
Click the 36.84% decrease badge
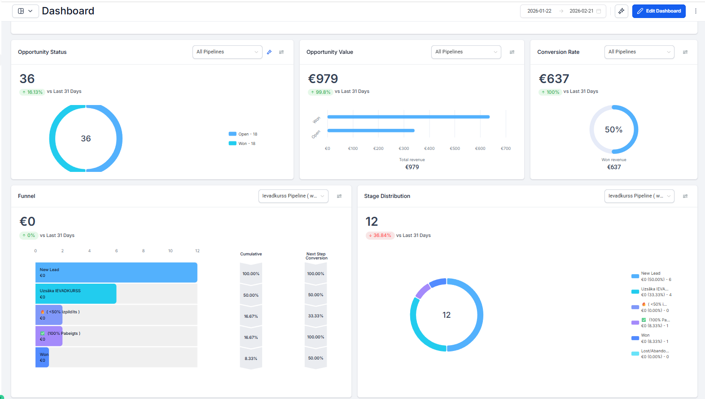[x=380, y=236]
